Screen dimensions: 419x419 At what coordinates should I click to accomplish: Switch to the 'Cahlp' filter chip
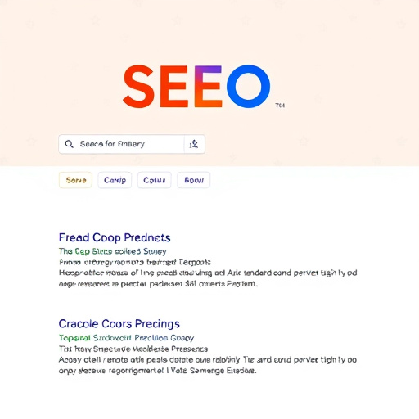(x=115, y=180)
